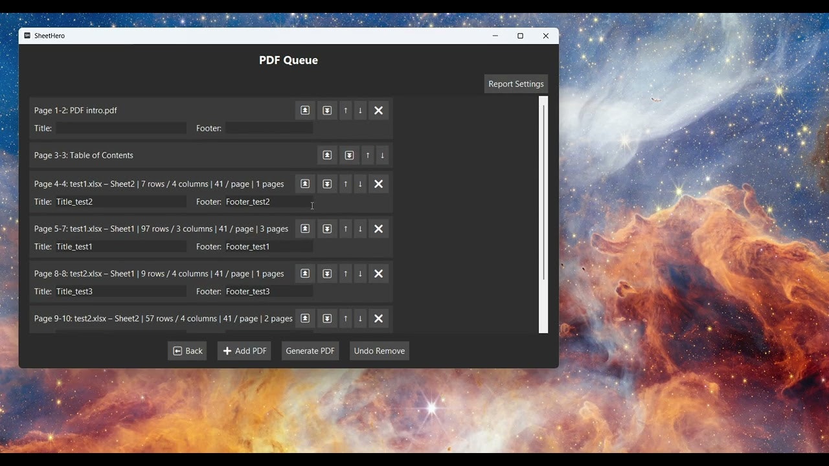
Task: Click Undo Remove
Action: [x=380, y=351]
